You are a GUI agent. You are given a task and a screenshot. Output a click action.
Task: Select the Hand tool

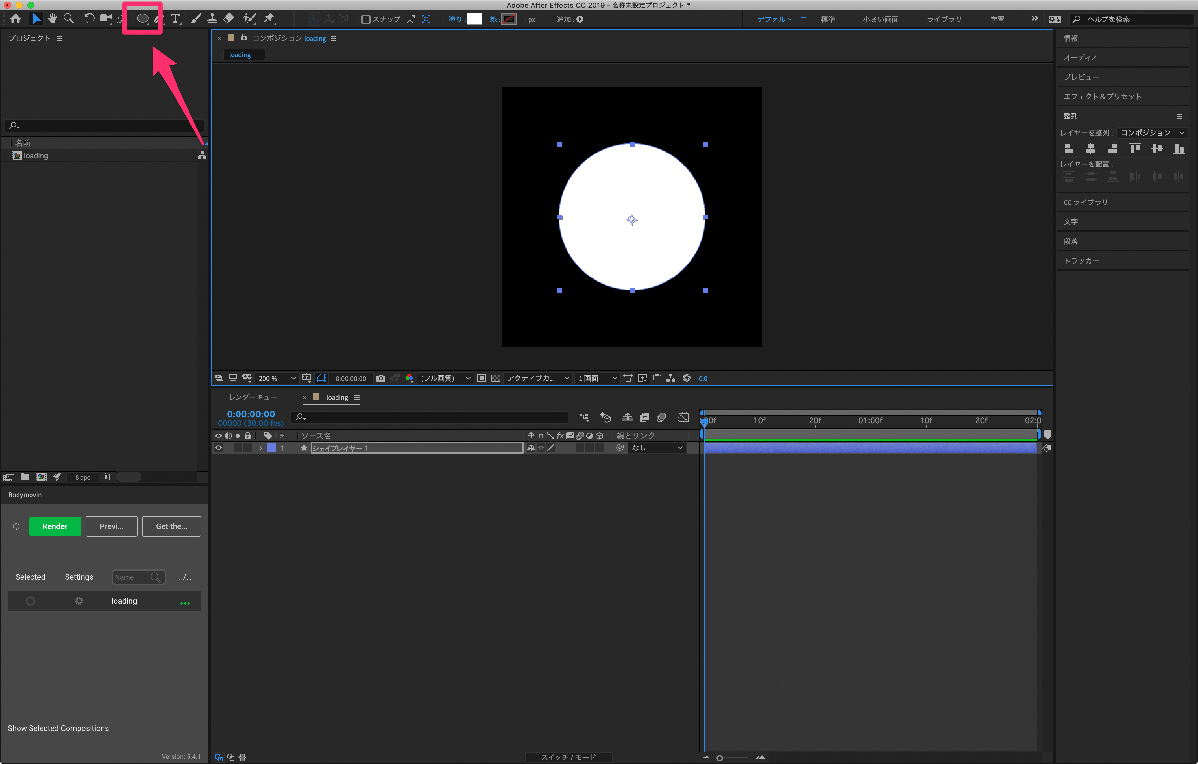coord(52,19)
